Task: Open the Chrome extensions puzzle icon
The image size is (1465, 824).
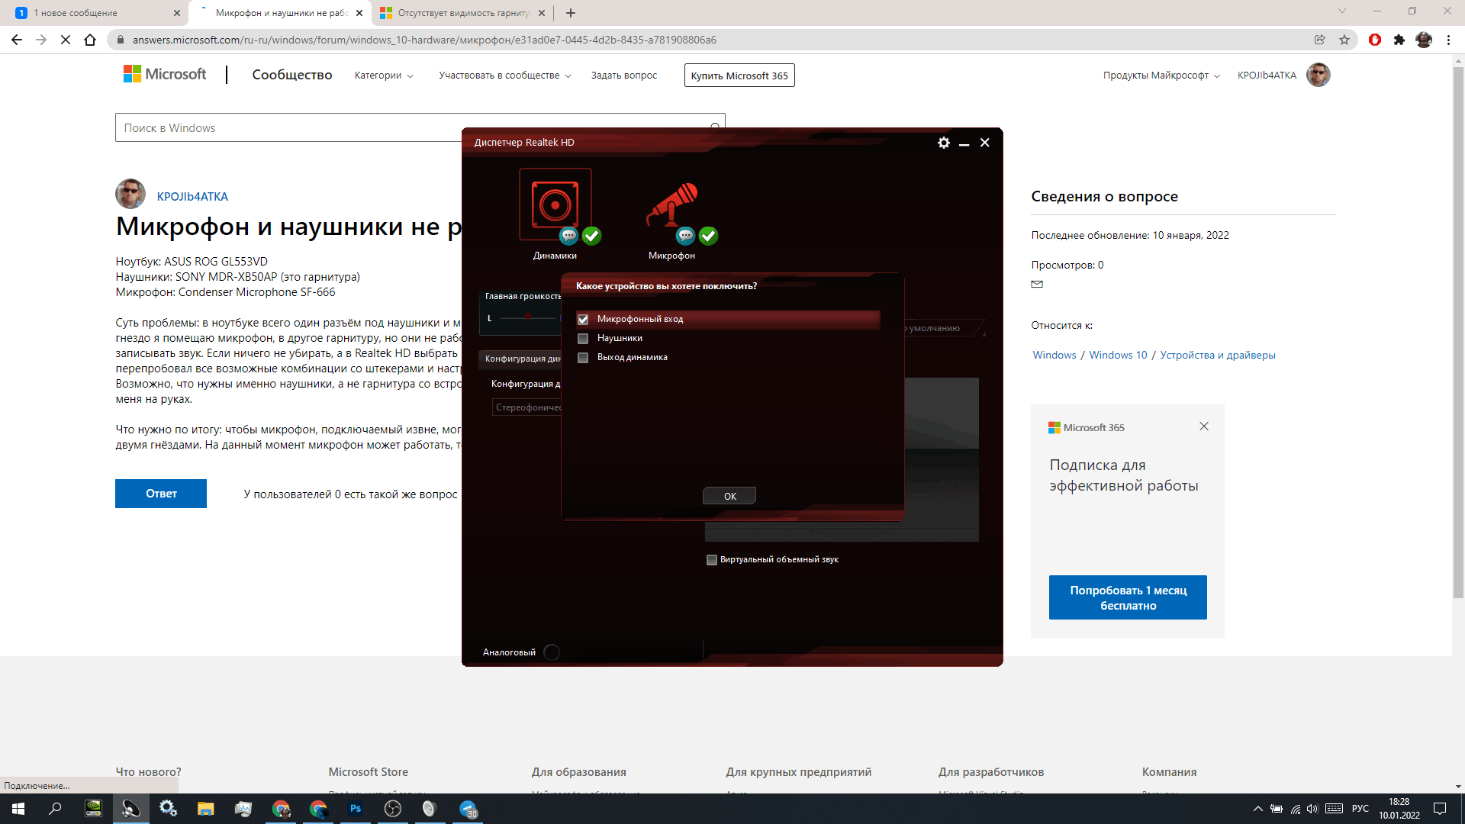Action: (x=1399, y=40)
